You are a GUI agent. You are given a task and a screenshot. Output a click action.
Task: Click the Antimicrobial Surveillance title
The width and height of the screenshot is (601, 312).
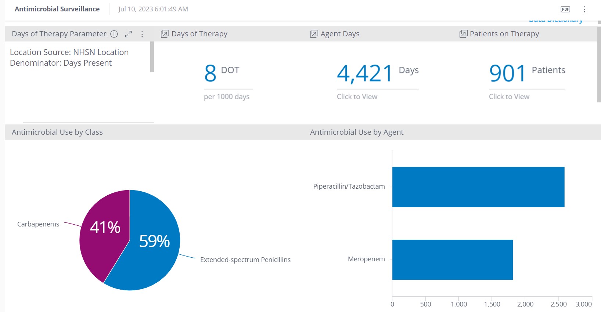[57, 9]
